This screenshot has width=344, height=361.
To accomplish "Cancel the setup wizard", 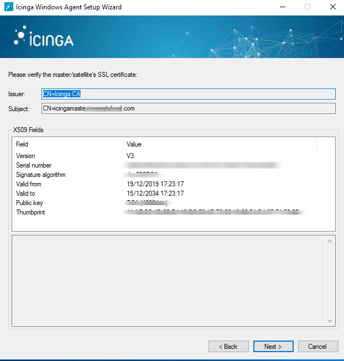I will coord(318,346).
